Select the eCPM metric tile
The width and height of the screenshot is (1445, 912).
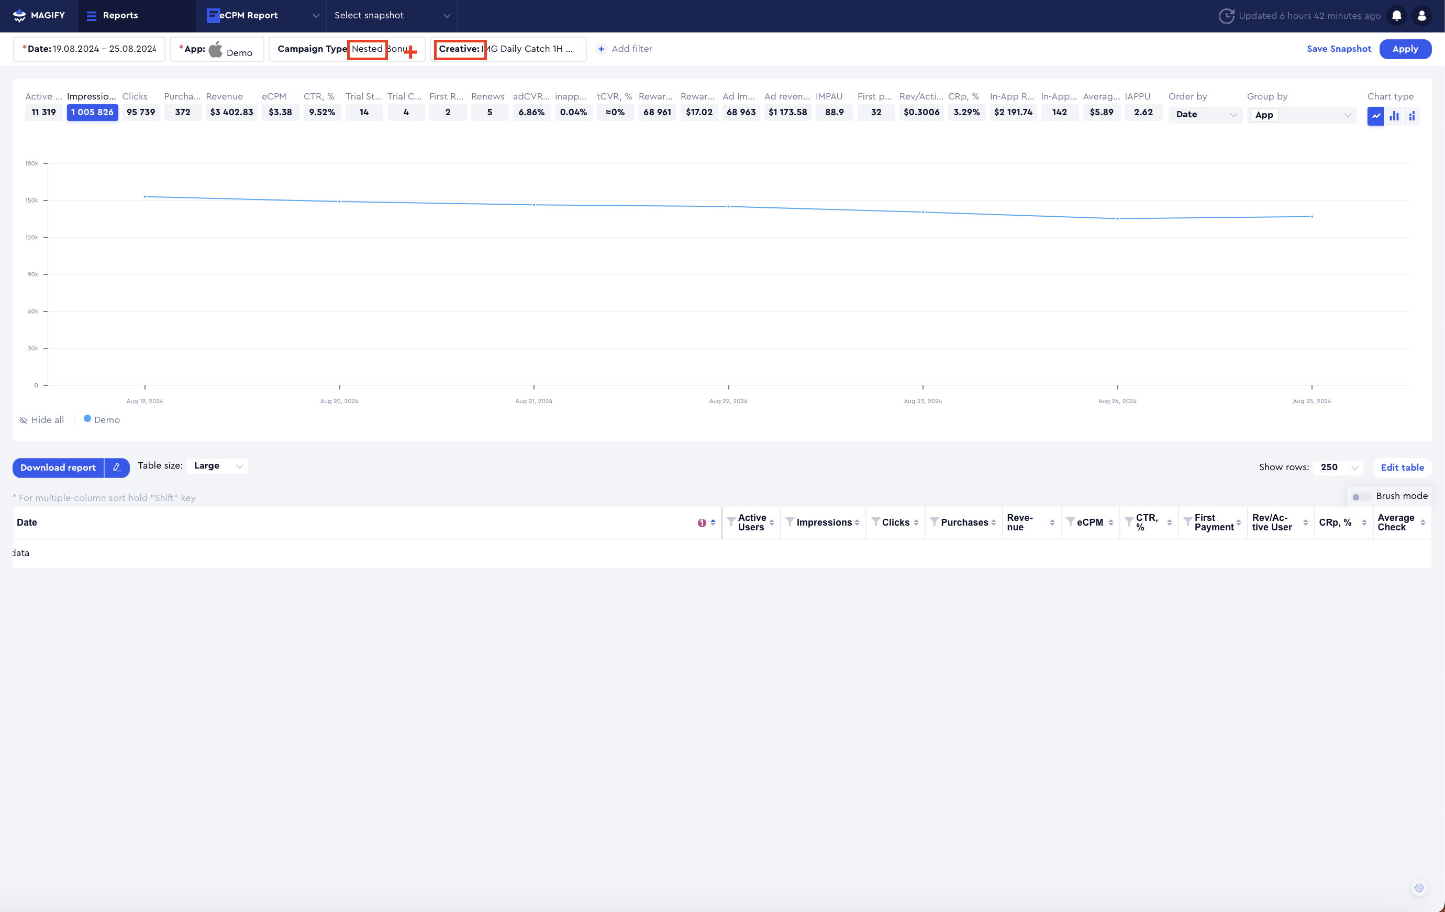click(280, 112)
